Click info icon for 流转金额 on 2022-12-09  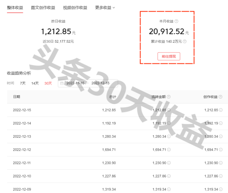pos(169,189)
